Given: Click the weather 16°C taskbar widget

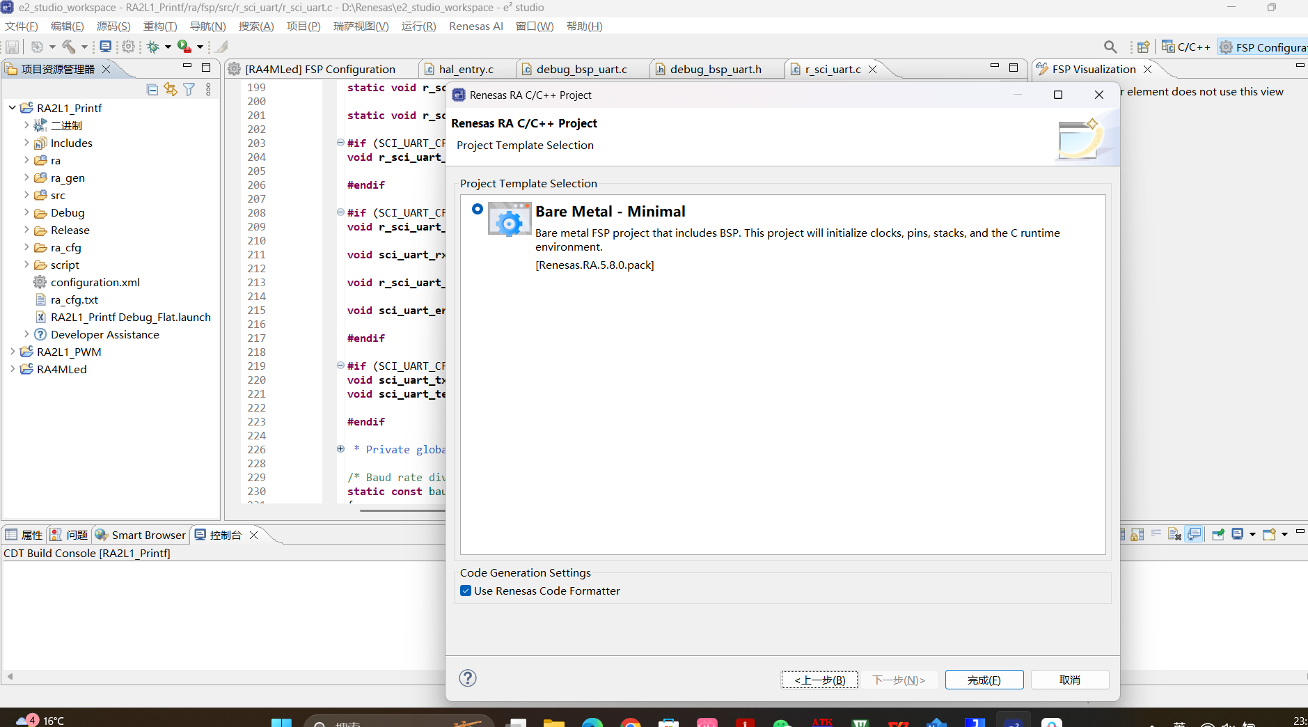Looking at the screenshot, I should (40, 720).
